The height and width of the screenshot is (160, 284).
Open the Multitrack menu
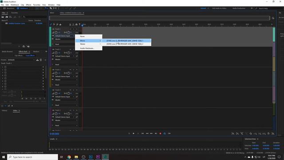(x=15, y=5)
